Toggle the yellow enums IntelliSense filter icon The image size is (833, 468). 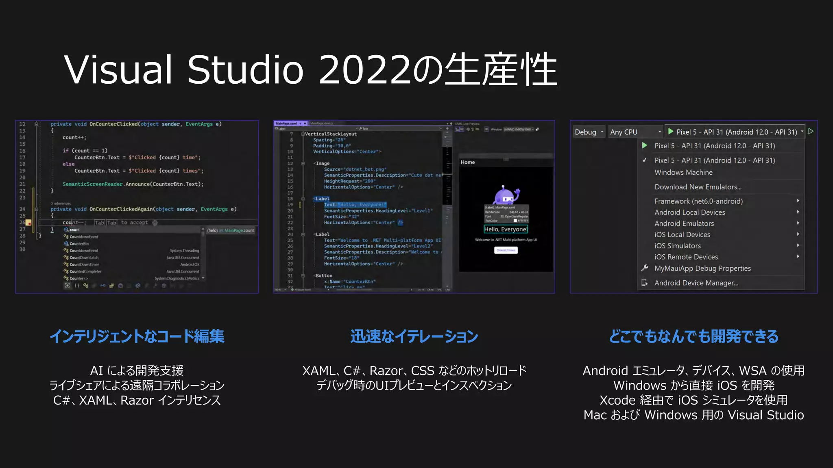[111, 286]
